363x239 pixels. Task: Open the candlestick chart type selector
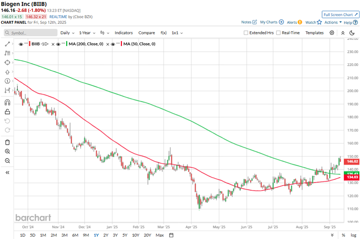104,33
